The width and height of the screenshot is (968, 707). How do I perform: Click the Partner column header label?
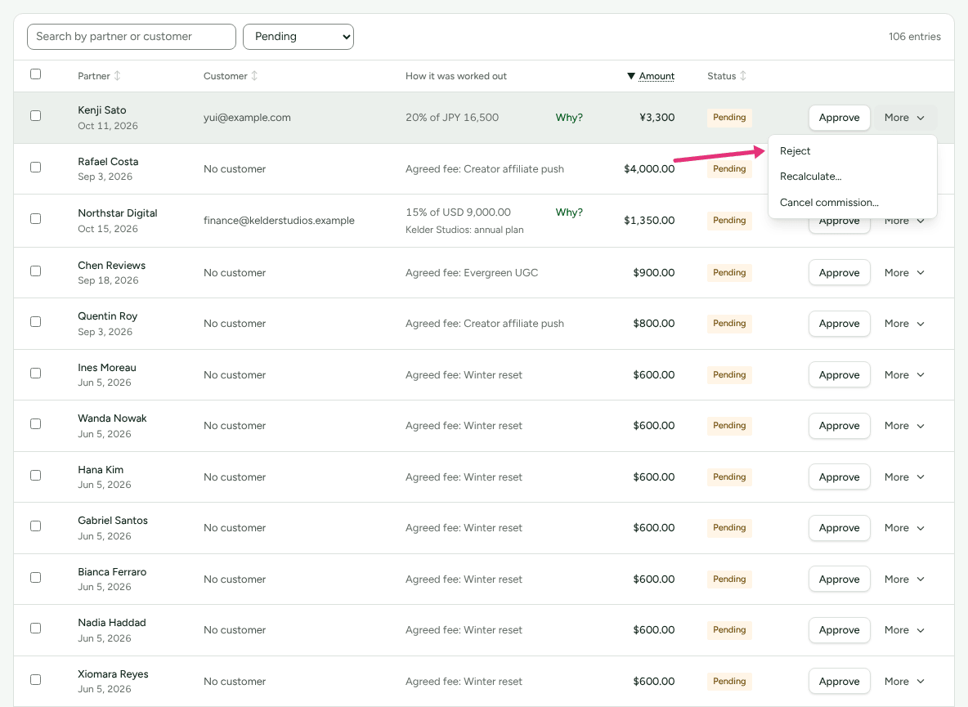tap(94, 76)
